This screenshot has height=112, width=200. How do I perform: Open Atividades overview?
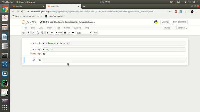[7, 2]
